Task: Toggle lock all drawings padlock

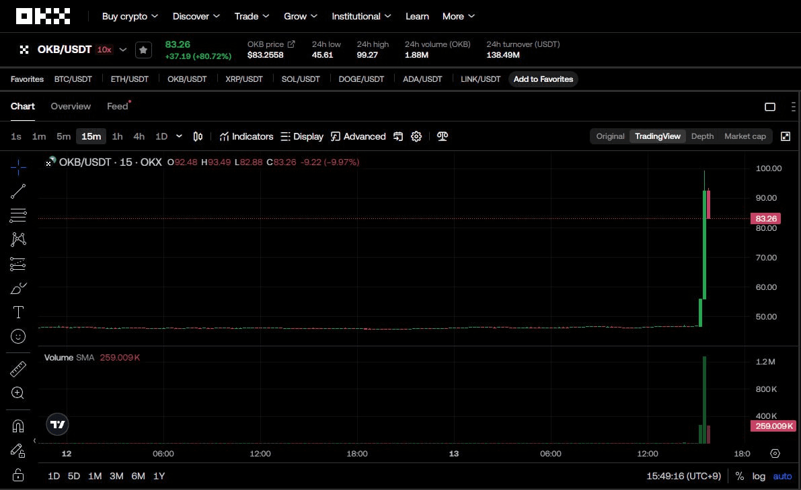Action: coord(18,475)
